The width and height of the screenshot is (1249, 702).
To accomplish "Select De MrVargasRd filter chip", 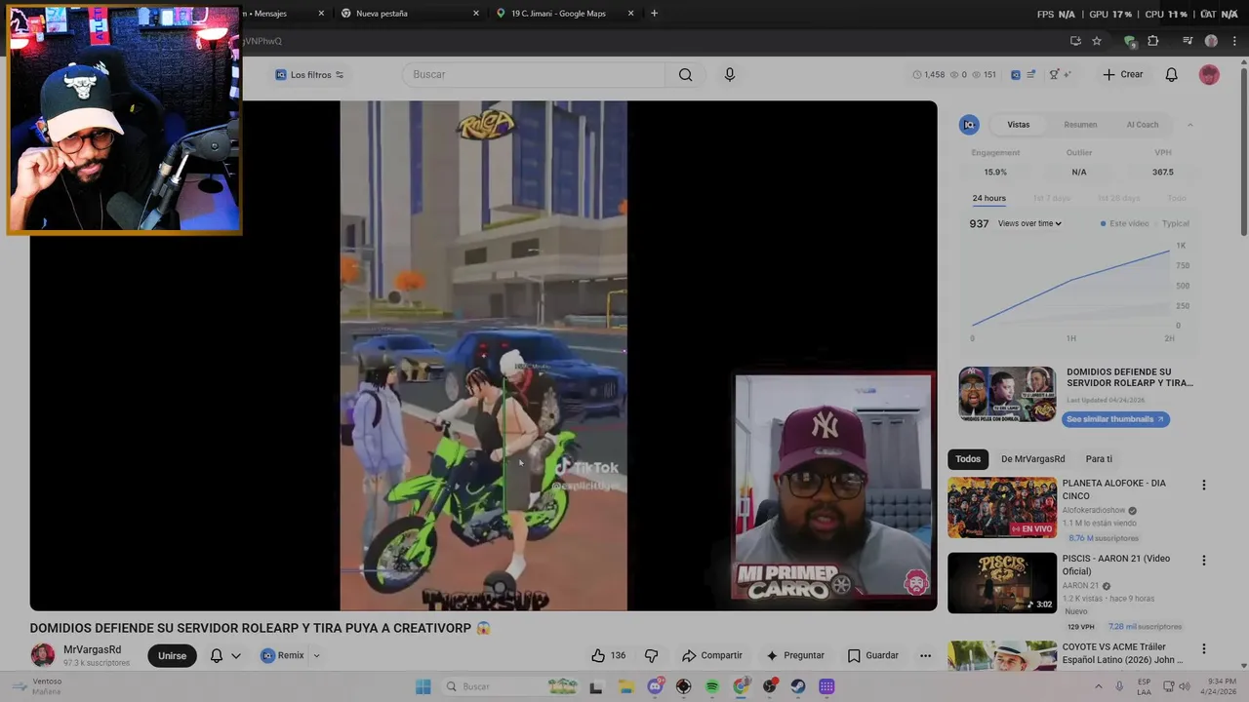I will [x=1032, y=459].
